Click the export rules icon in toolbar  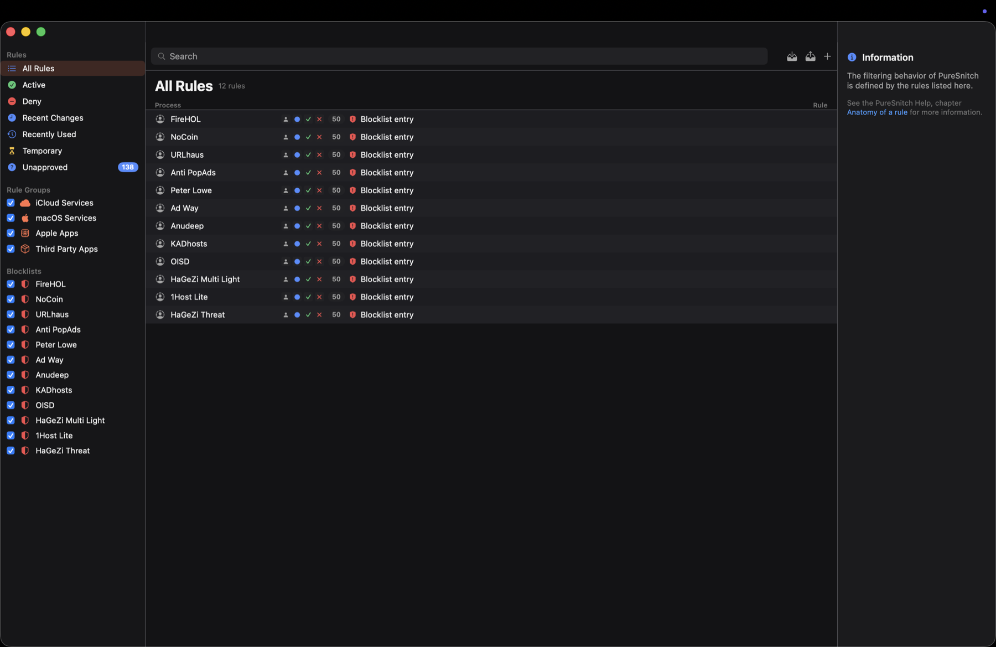pyautogui.click(x=810, y=56)
